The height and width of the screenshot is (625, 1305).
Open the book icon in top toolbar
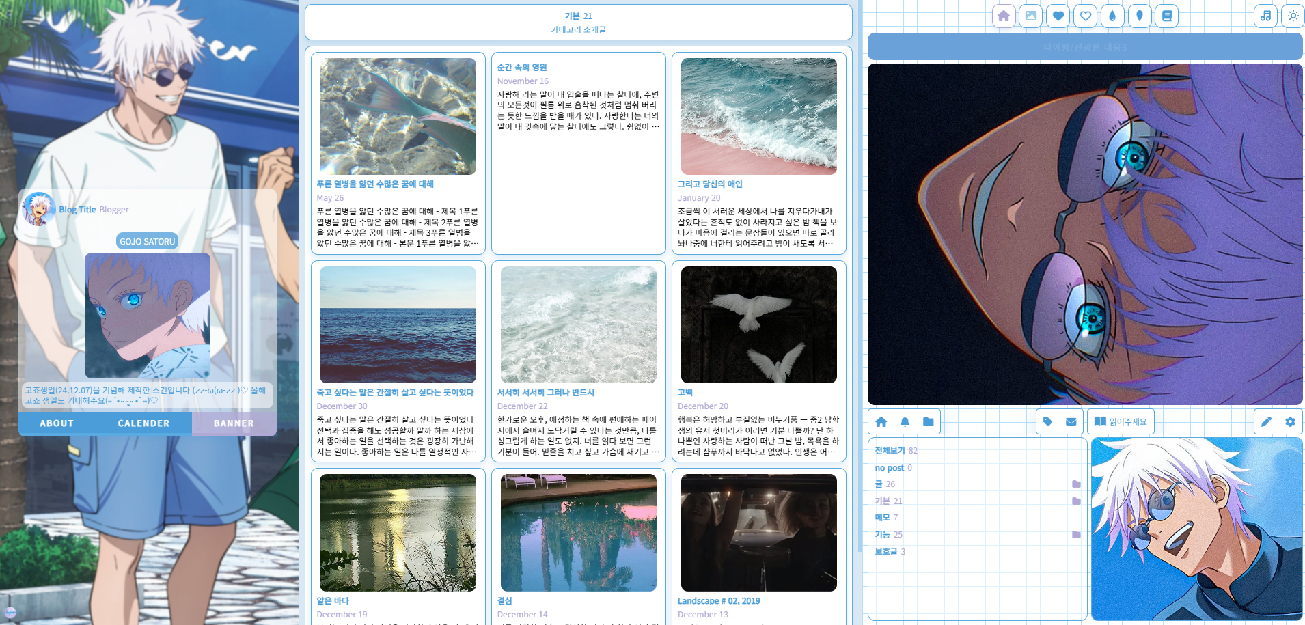(x=1167, y=16)
